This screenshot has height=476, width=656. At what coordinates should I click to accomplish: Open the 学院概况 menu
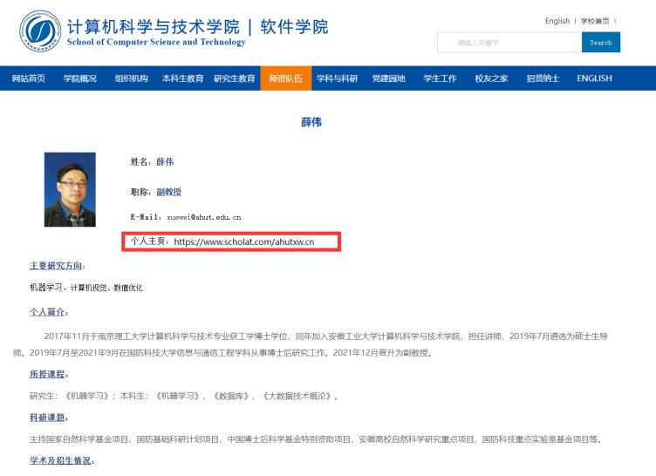(x=80, y=78)
